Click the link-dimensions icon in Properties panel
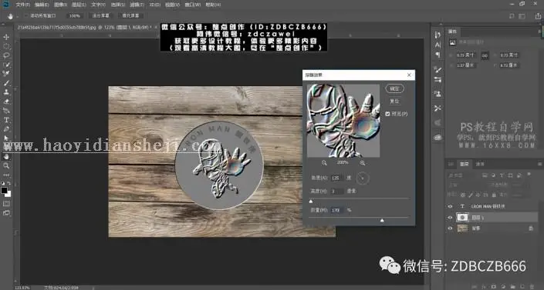This screenshot has width=544, height=290. [485, 55]
